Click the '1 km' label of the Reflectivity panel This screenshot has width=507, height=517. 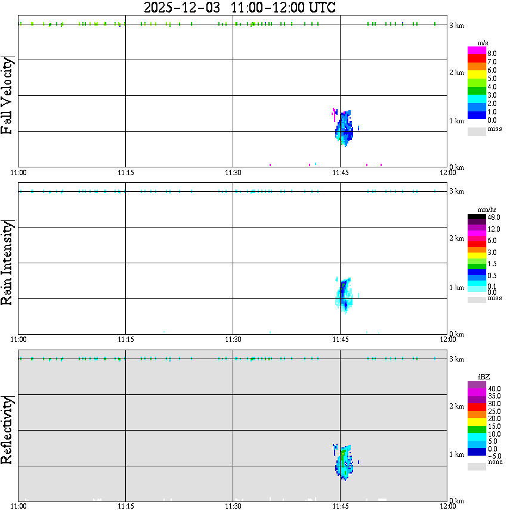tap(457, 454)
